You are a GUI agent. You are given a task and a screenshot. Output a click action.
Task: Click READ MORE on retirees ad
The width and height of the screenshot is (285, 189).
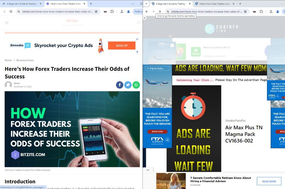269,181
